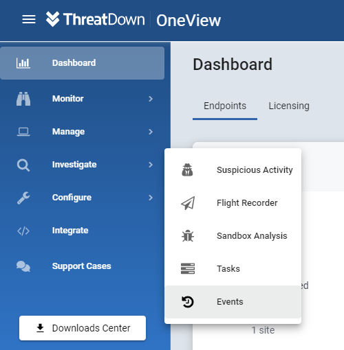Click the Support Cases chat icon
Screen dimensions: 344x350
point(23,266)
